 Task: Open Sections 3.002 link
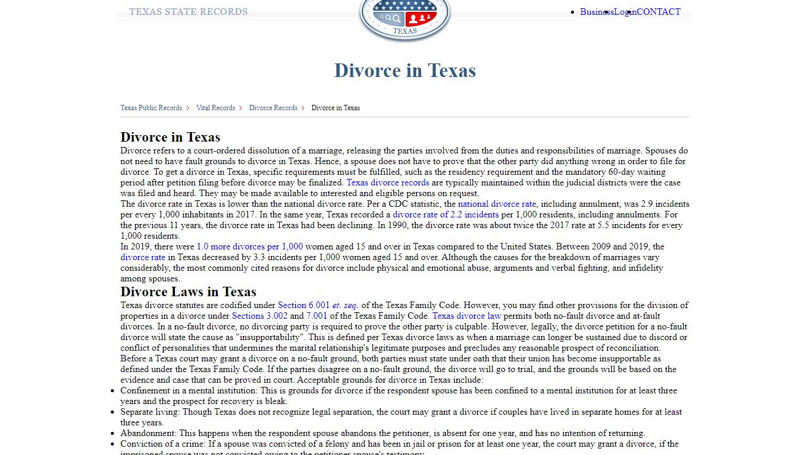point(260,316)
